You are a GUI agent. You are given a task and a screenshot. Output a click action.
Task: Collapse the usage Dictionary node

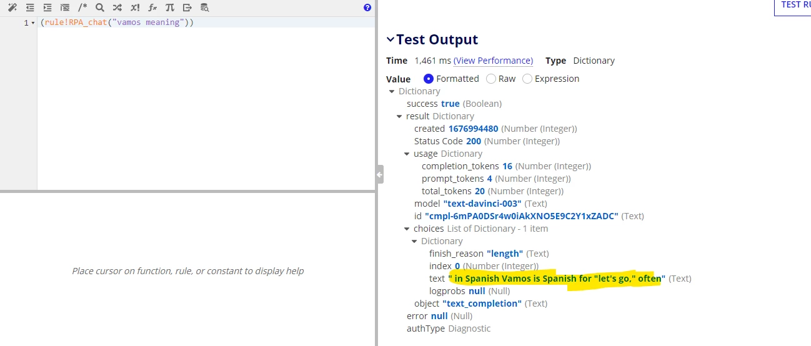[407, 154]
